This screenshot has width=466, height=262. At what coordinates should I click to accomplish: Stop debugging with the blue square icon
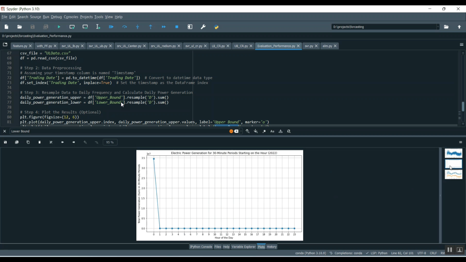click(x=177, y=27)
